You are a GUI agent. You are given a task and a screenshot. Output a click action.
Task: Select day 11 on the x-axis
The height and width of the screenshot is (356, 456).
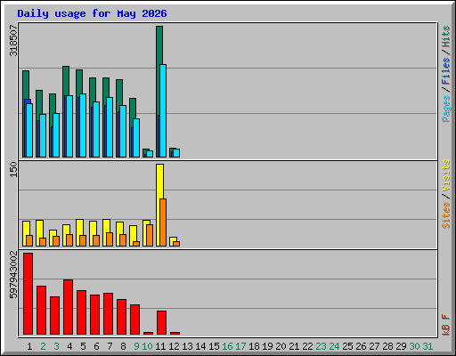(160, 346)
